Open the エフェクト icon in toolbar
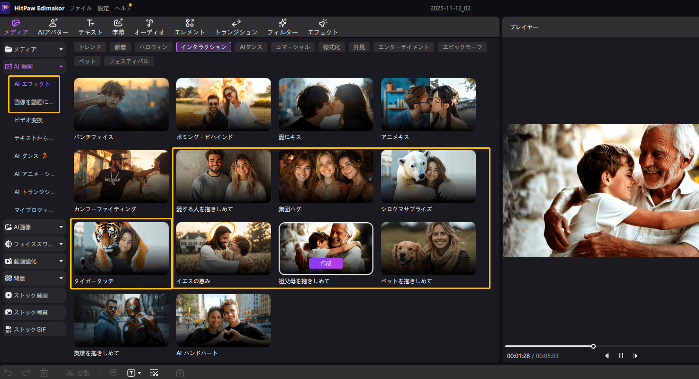 coord(323,23)
